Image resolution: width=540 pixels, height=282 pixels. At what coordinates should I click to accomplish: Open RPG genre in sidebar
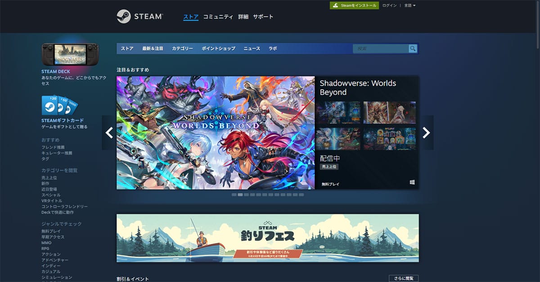pos(45,248)
